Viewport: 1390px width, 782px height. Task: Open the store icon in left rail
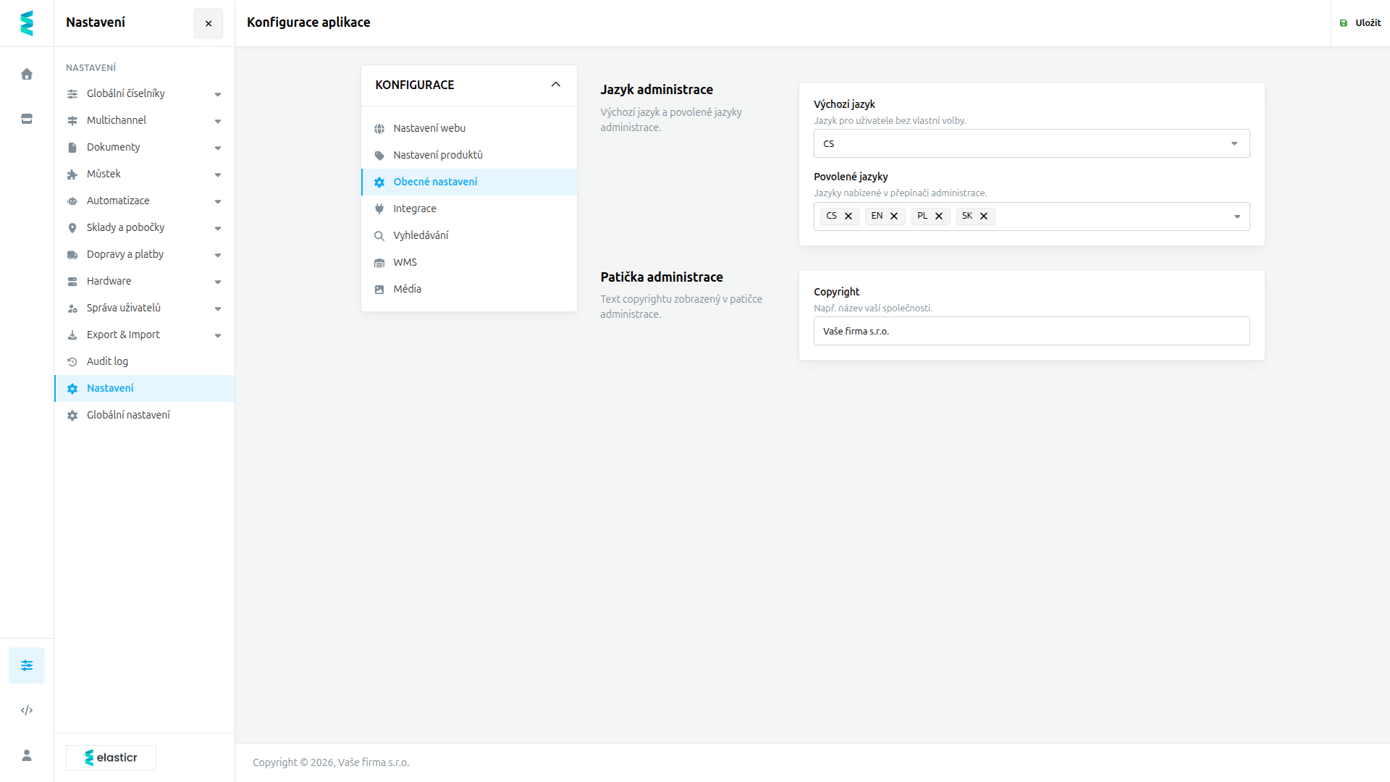tap(27, 119)
